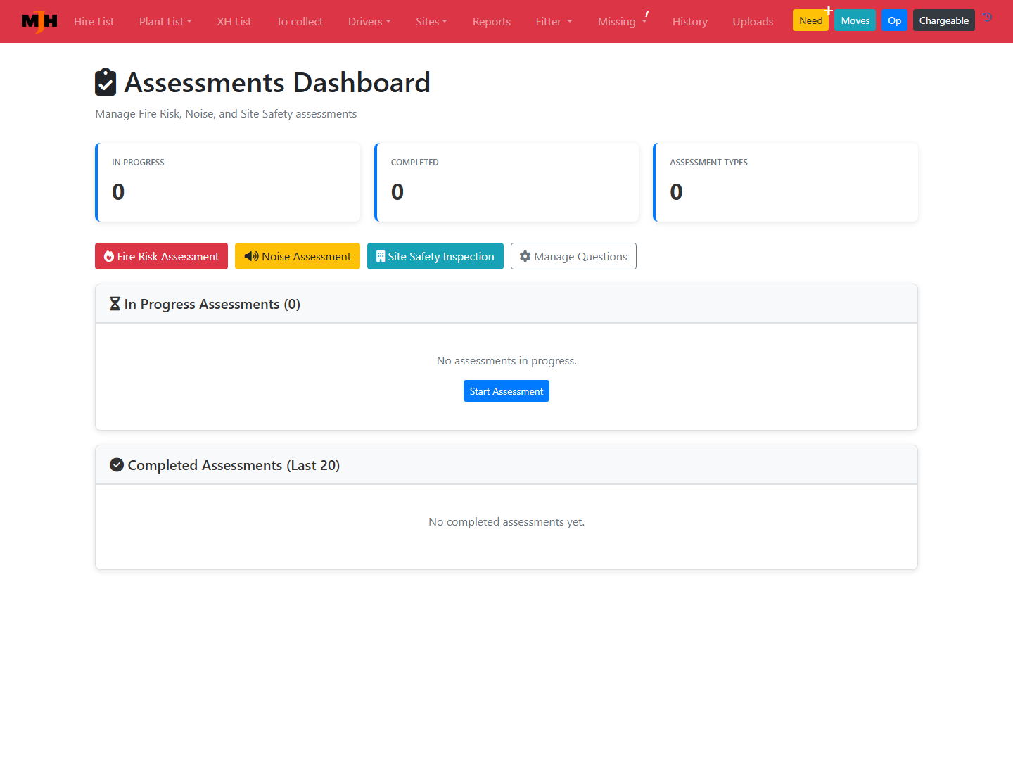
Task: Expand the Drivers dropdown menu
Action: tap(369, 21)
